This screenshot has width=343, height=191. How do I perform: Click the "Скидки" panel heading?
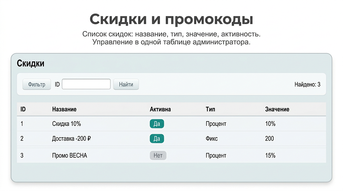30,63
